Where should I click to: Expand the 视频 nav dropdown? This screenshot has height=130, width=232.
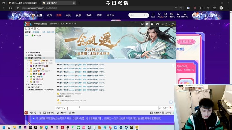tap(79, 15)
